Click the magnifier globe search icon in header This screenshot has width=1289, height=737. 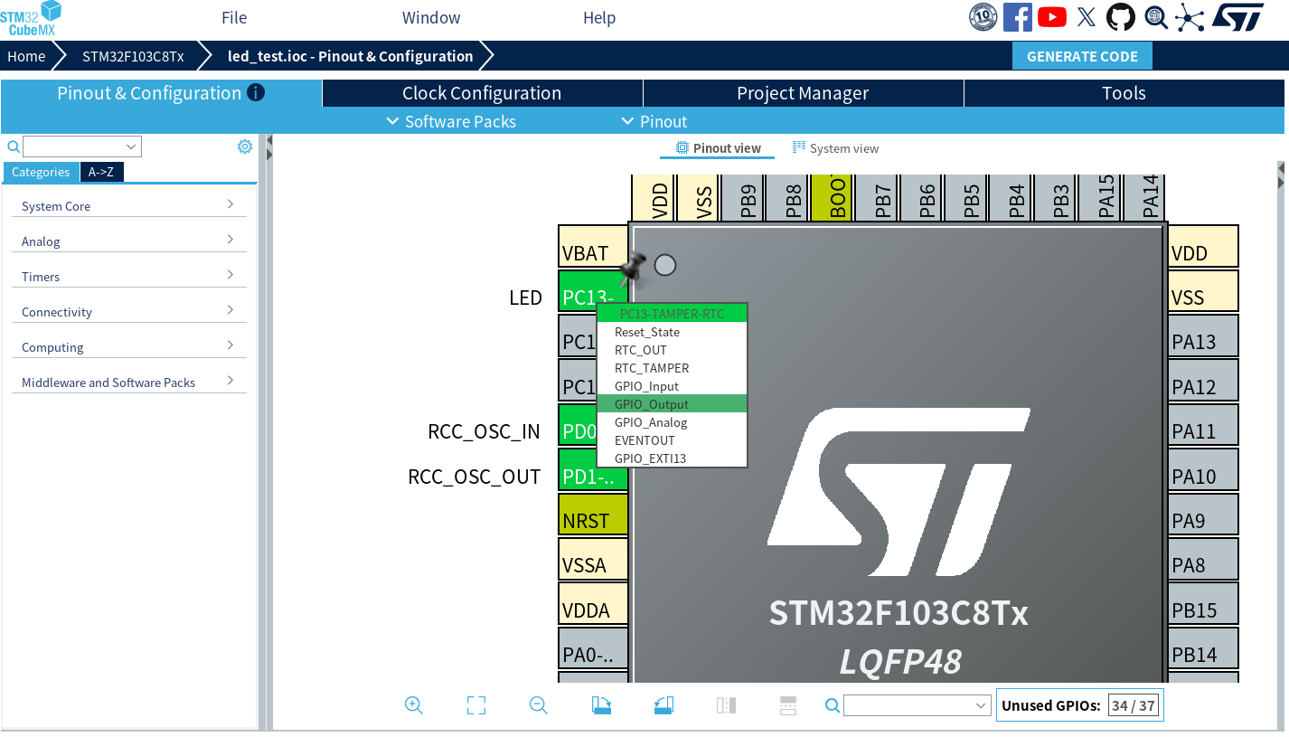(1155, 16)
